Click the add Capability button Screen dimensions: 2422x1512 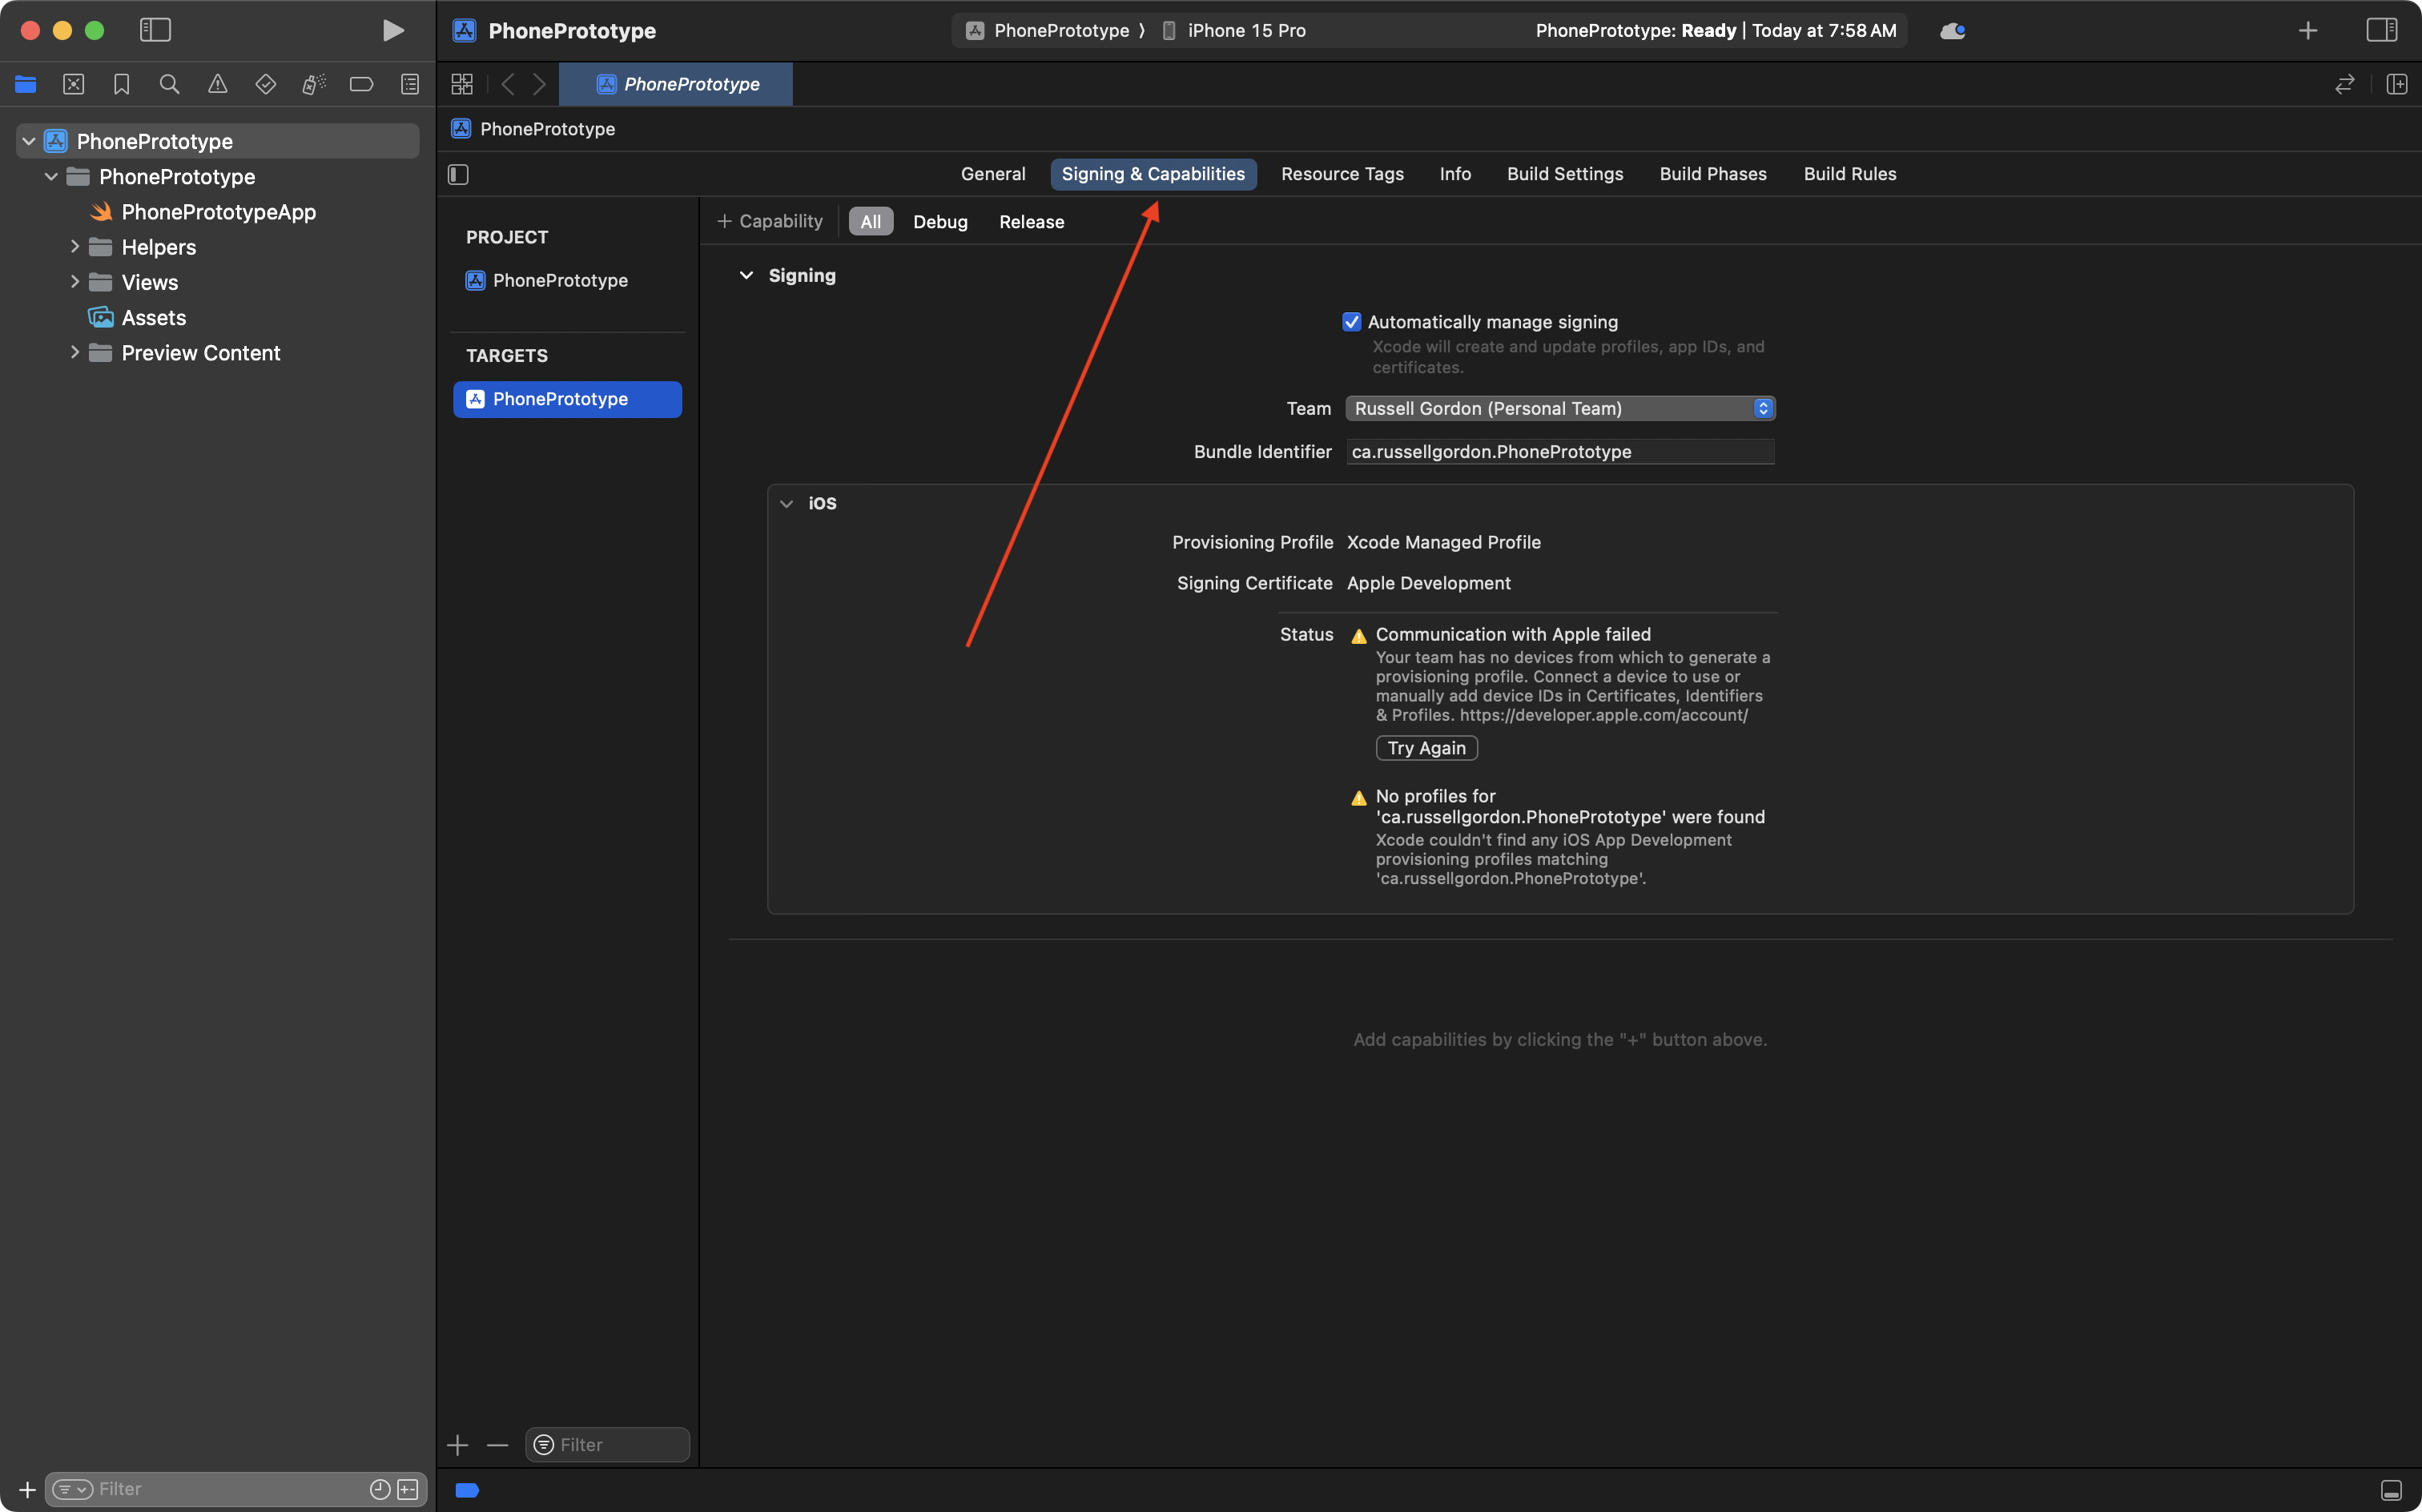(770, 221)
